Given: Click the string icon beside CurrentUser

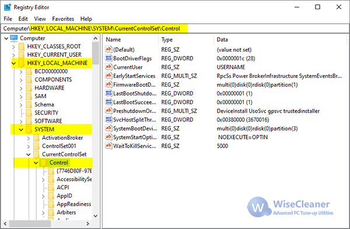Looking at the screenshot, I should pos(108,67).
